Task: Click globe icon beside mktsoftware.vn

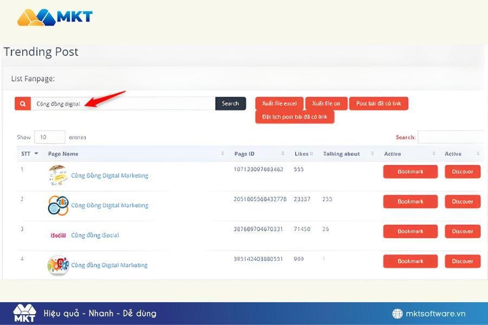Action: point(398,314)
